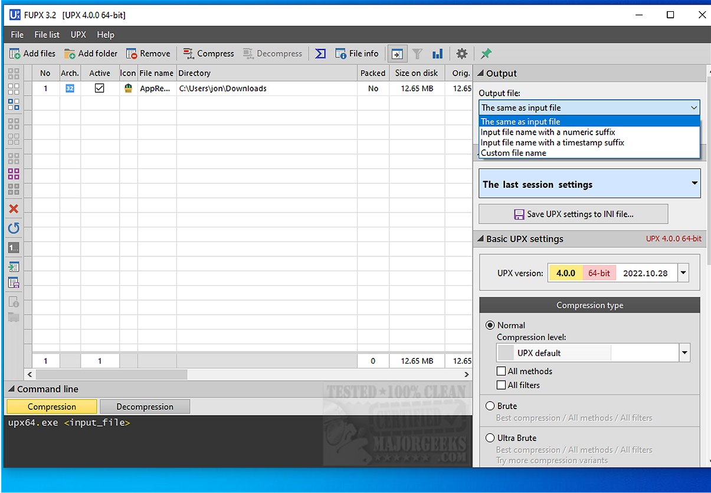Open settings with the gear icon
Viewport: 711px width, 493px height.
coord(462,54)
